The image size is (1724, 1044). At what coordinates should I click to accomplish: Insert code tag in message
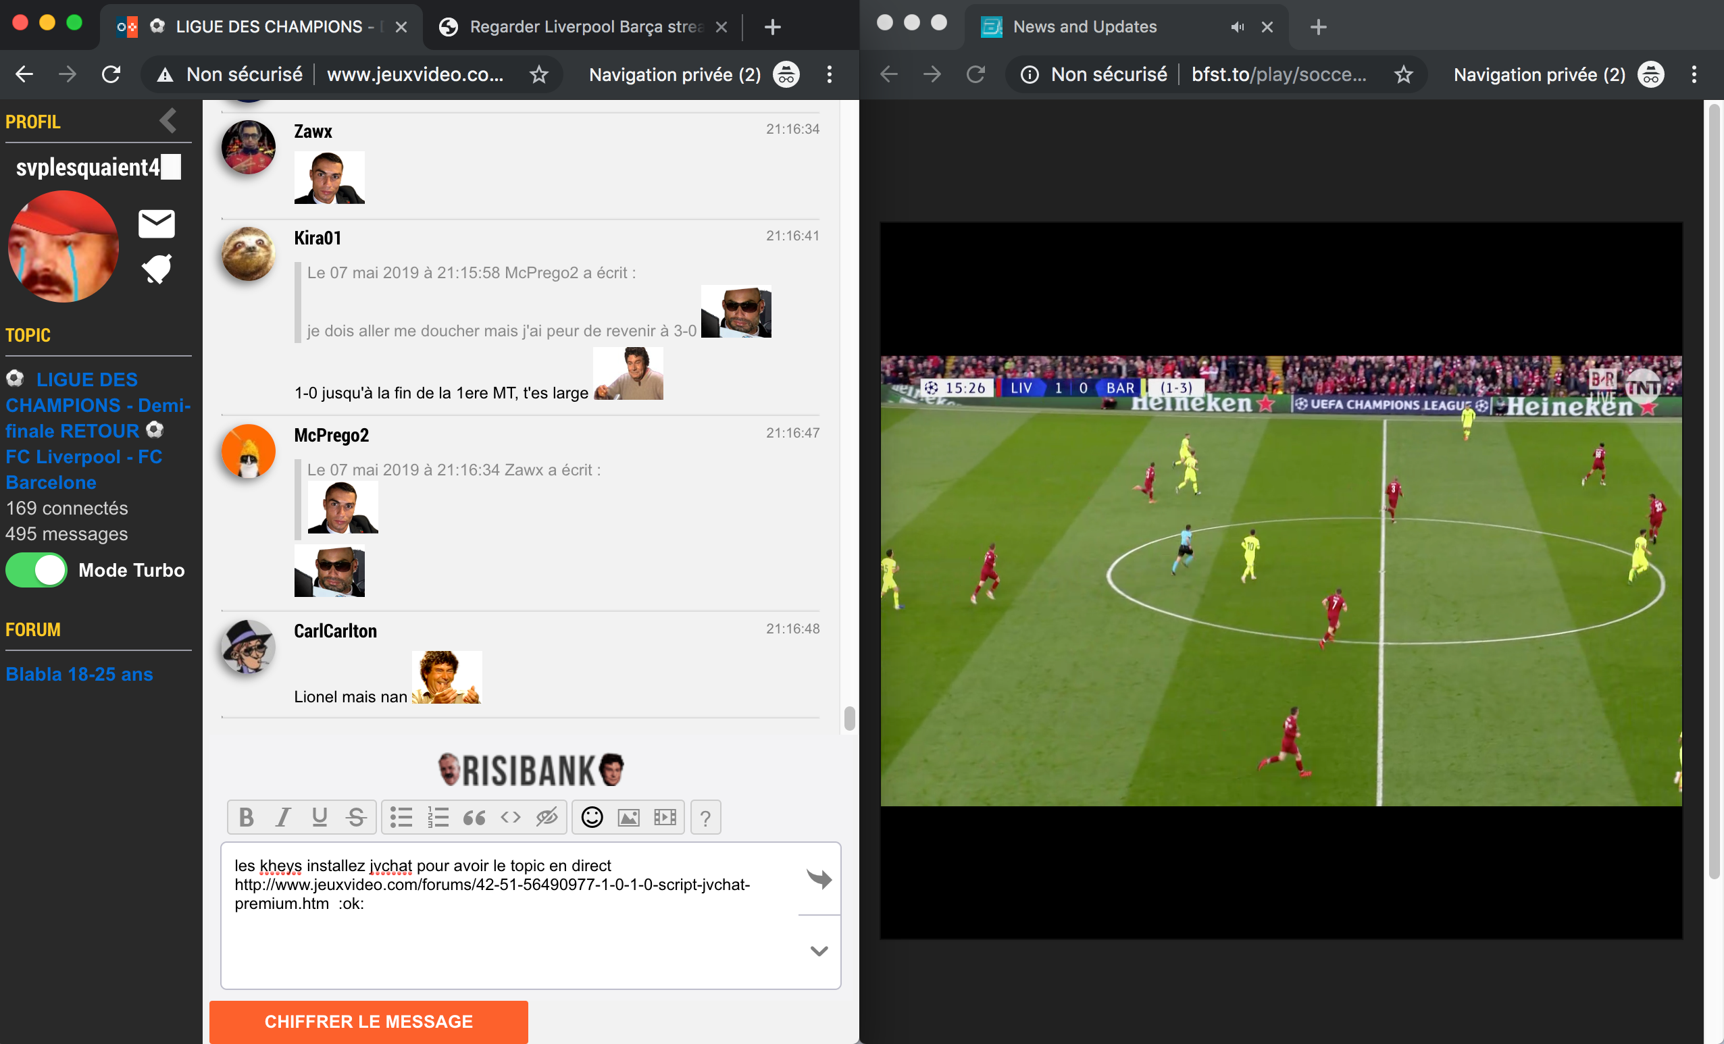511,816
